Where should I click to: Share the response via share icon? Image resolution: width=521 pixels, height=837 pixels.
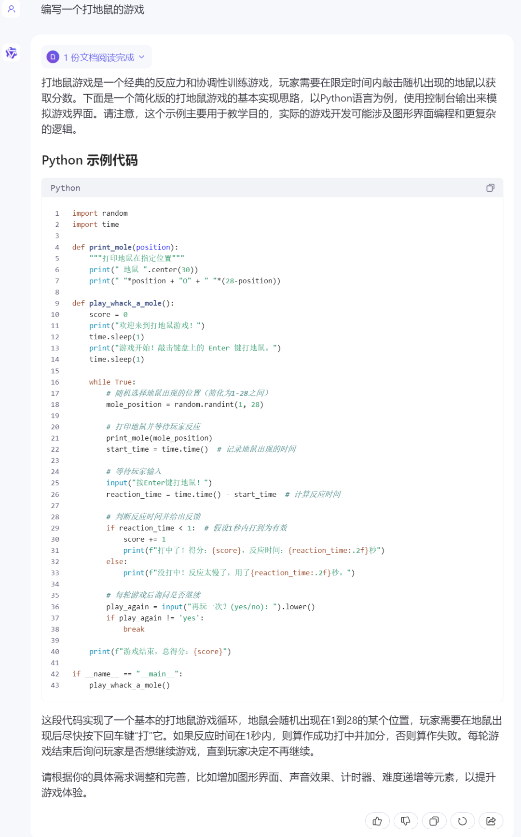(491, 821)
